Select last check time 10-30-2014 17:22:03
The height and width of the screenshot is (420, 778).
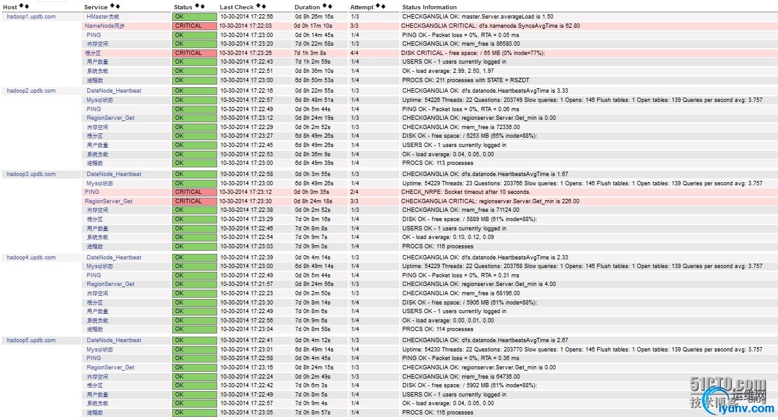(246, 26)
